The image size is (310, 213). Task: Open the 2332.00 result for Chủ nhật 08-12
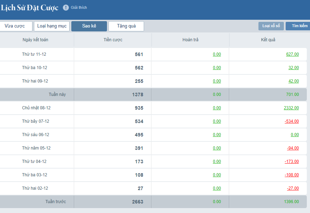(291, 108)
